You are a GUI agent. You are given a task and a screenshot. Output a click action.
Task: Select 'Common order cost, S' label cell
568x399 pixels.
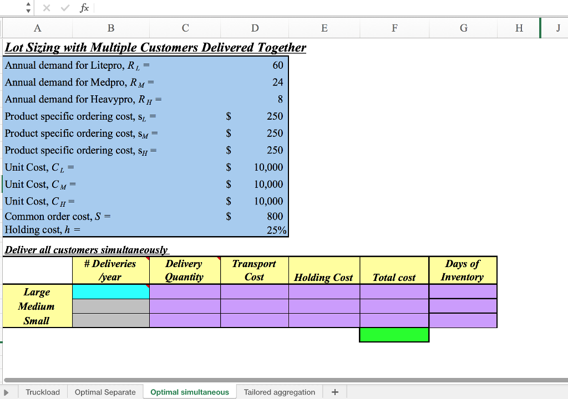click(x=58, y=217)
